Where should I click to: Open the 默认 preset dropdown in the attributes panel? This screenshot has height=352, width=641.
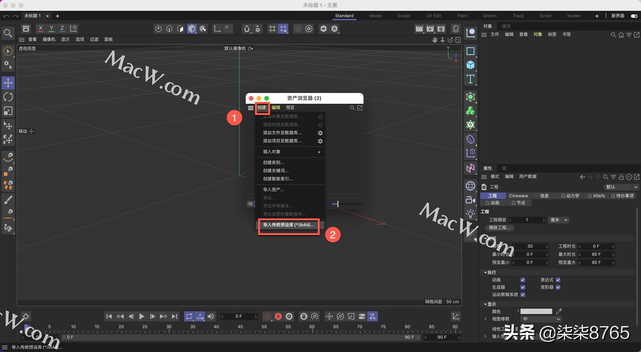[x=621, y=187]
